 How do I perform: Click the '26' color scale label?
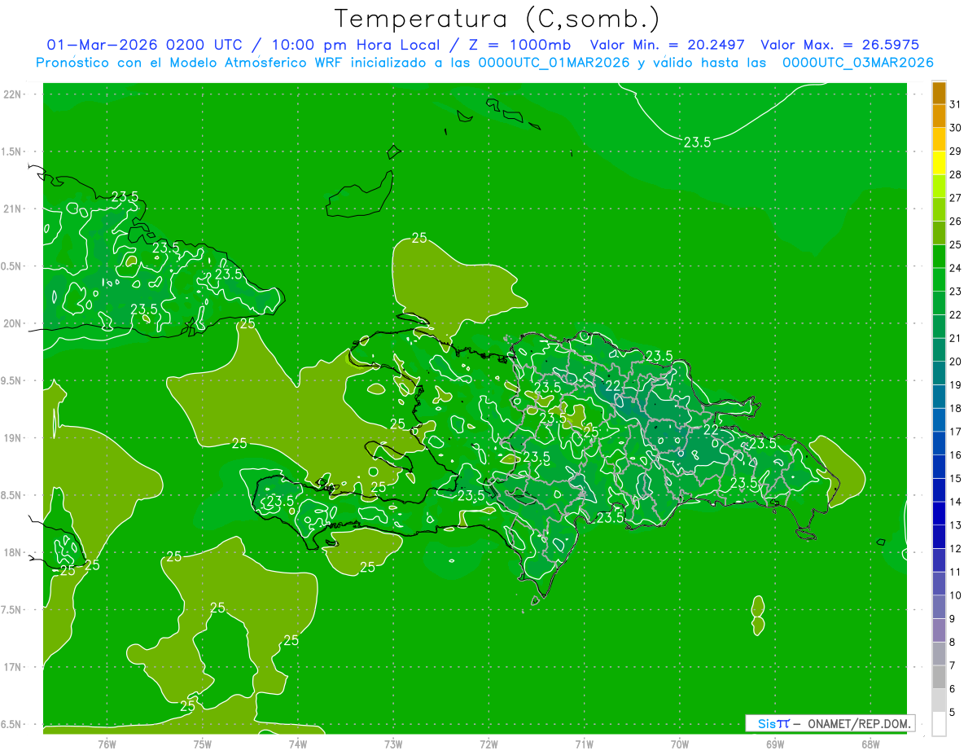pos(956,222)
